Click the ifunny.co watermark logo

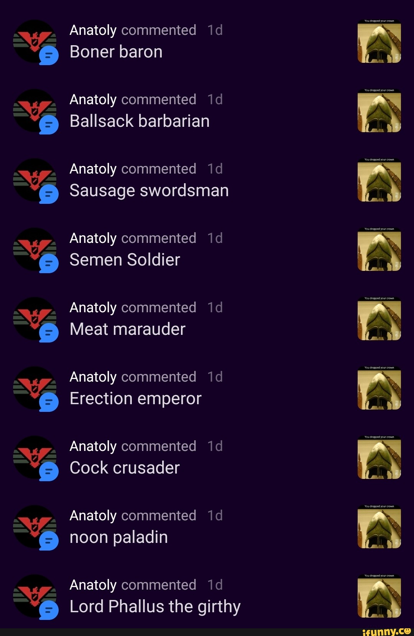point(386,631)
